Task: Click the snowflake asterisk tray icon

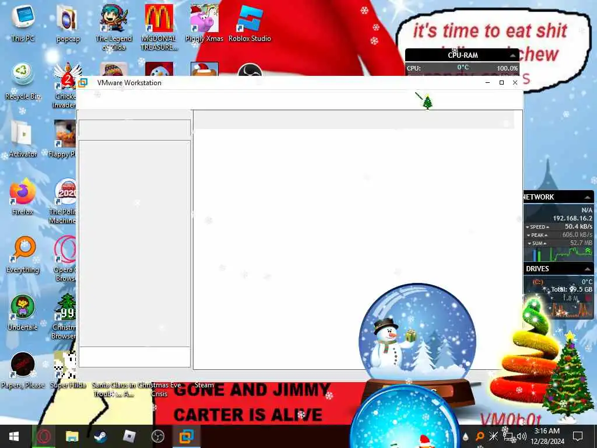Action: 493,436
